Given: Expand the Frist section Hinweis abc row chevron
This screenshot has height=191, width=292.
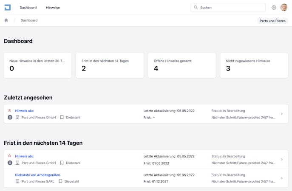Looking at the screenshot, I should (x=282, y=160).
